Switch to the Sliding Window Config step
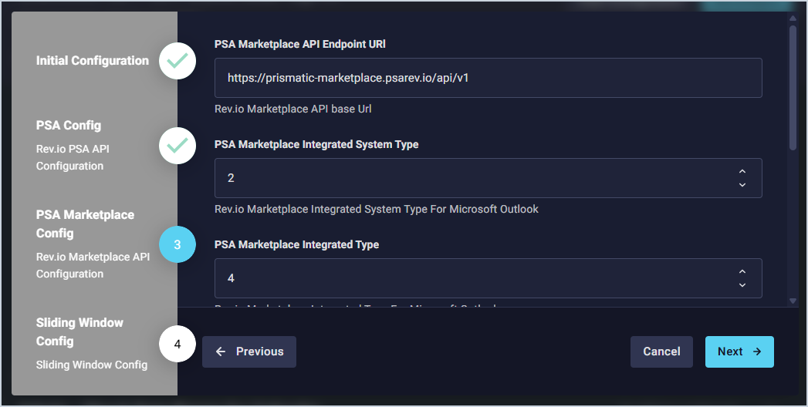The image size is (808, 407). pos(79,331)
